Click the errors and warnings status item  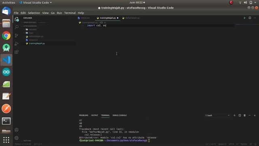click(38, 144)
